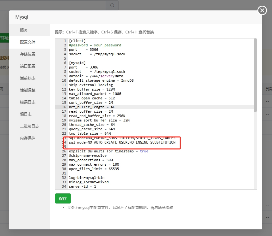This screenshot has width=272, height=236.
Task: Open the 存储位置 tab
Action: click(x=29, y=54)
